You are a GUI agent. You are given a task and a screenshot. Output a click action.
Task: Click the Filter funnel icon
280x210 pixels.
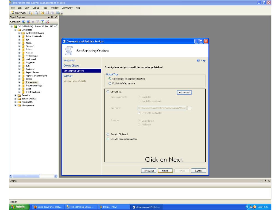point(37,22)
